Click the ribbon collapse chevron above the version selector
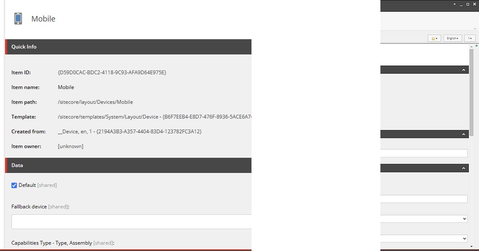The width and height of the screenshot is (479, 251). tap(475, 29)
